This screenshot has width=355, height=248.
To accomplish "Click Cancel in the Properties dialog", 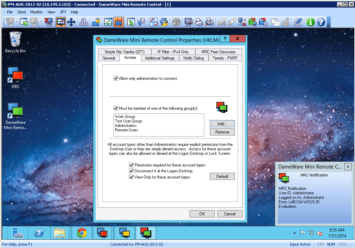I will pos(229,214).
